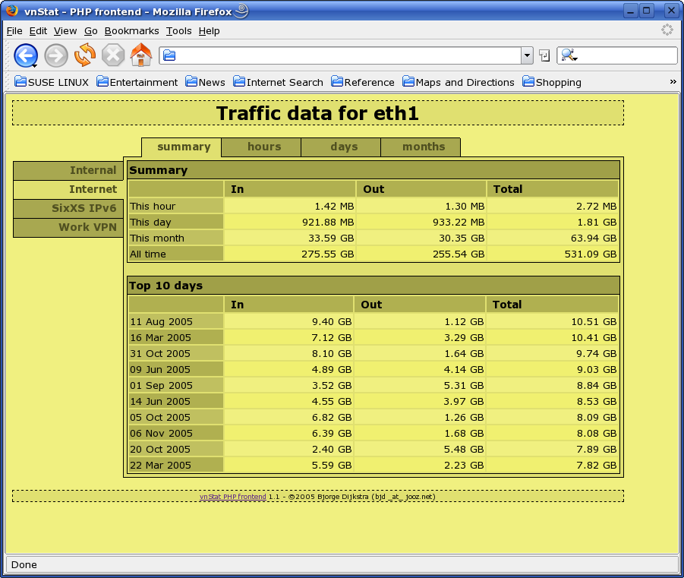
Task: Reload the page with the refresh icon
Action: pos(84,55)
